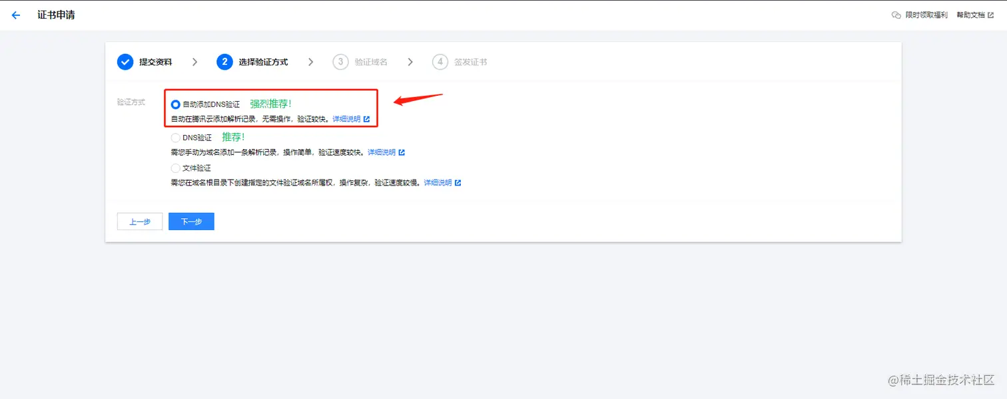Click the 强烈推荐 green label
The height and width of the screenshot is (399, 1007).
(x=270, y=103)
